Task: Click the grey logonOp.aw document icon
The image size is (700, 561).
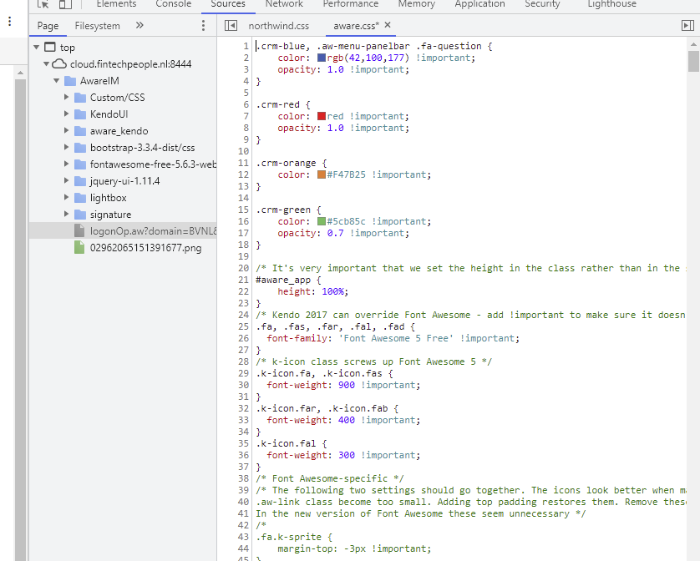Action: [79, 230]
